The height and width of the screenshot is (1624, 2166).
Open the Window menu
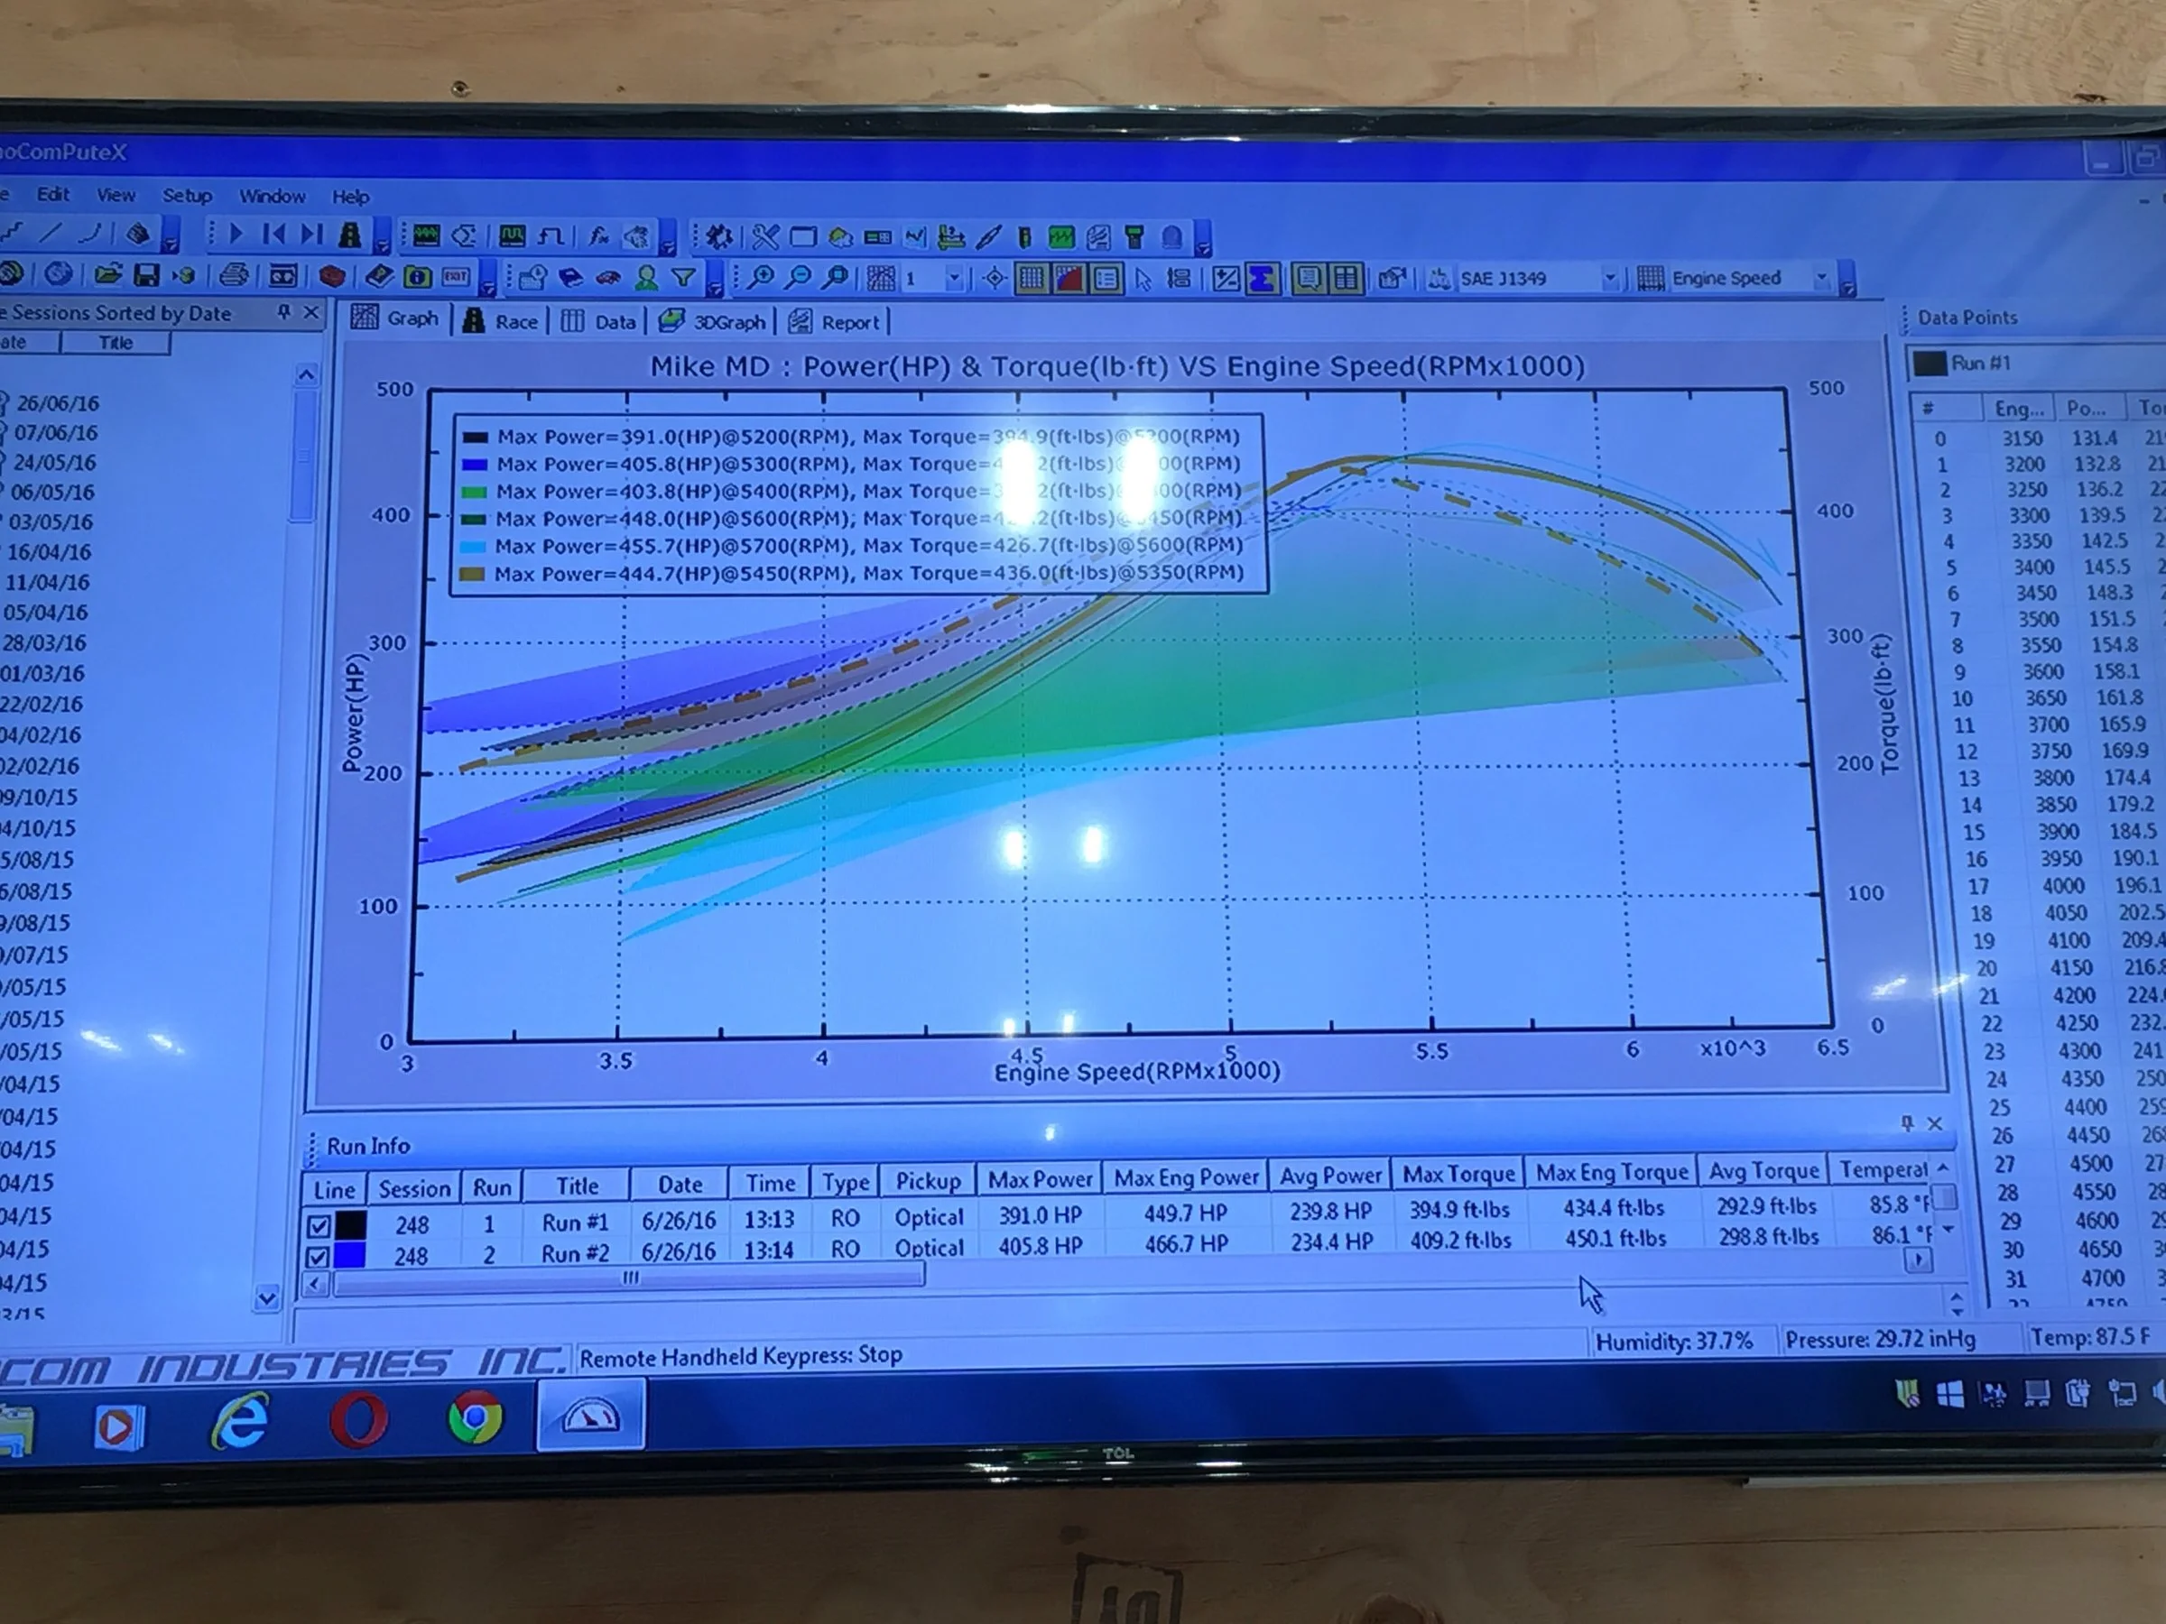tap(273, 196)
